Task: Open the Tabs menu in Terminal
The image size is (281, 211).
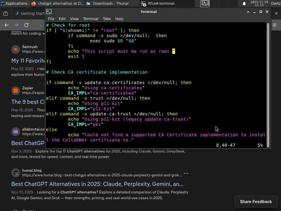Action: coord(107,19)
